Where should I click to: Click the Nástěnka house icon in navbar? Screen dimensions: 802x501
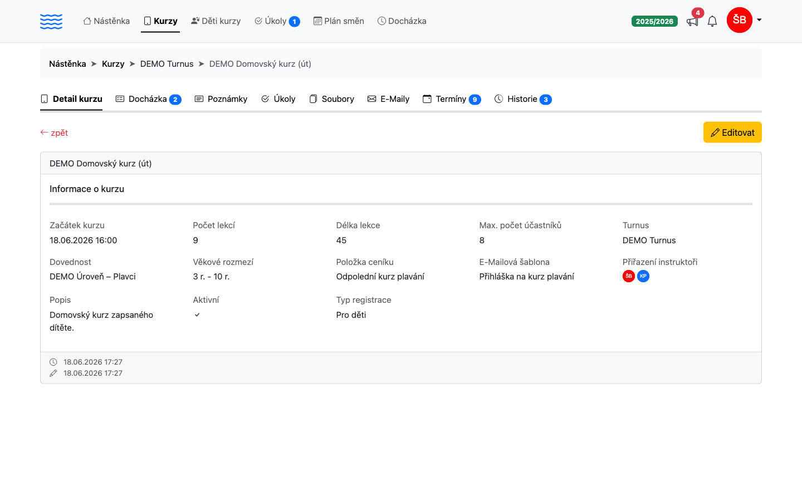[87, 21]
